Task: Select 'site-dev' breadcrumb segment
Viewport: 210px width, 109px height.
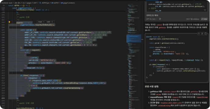Action: click(x=18, y=3)
